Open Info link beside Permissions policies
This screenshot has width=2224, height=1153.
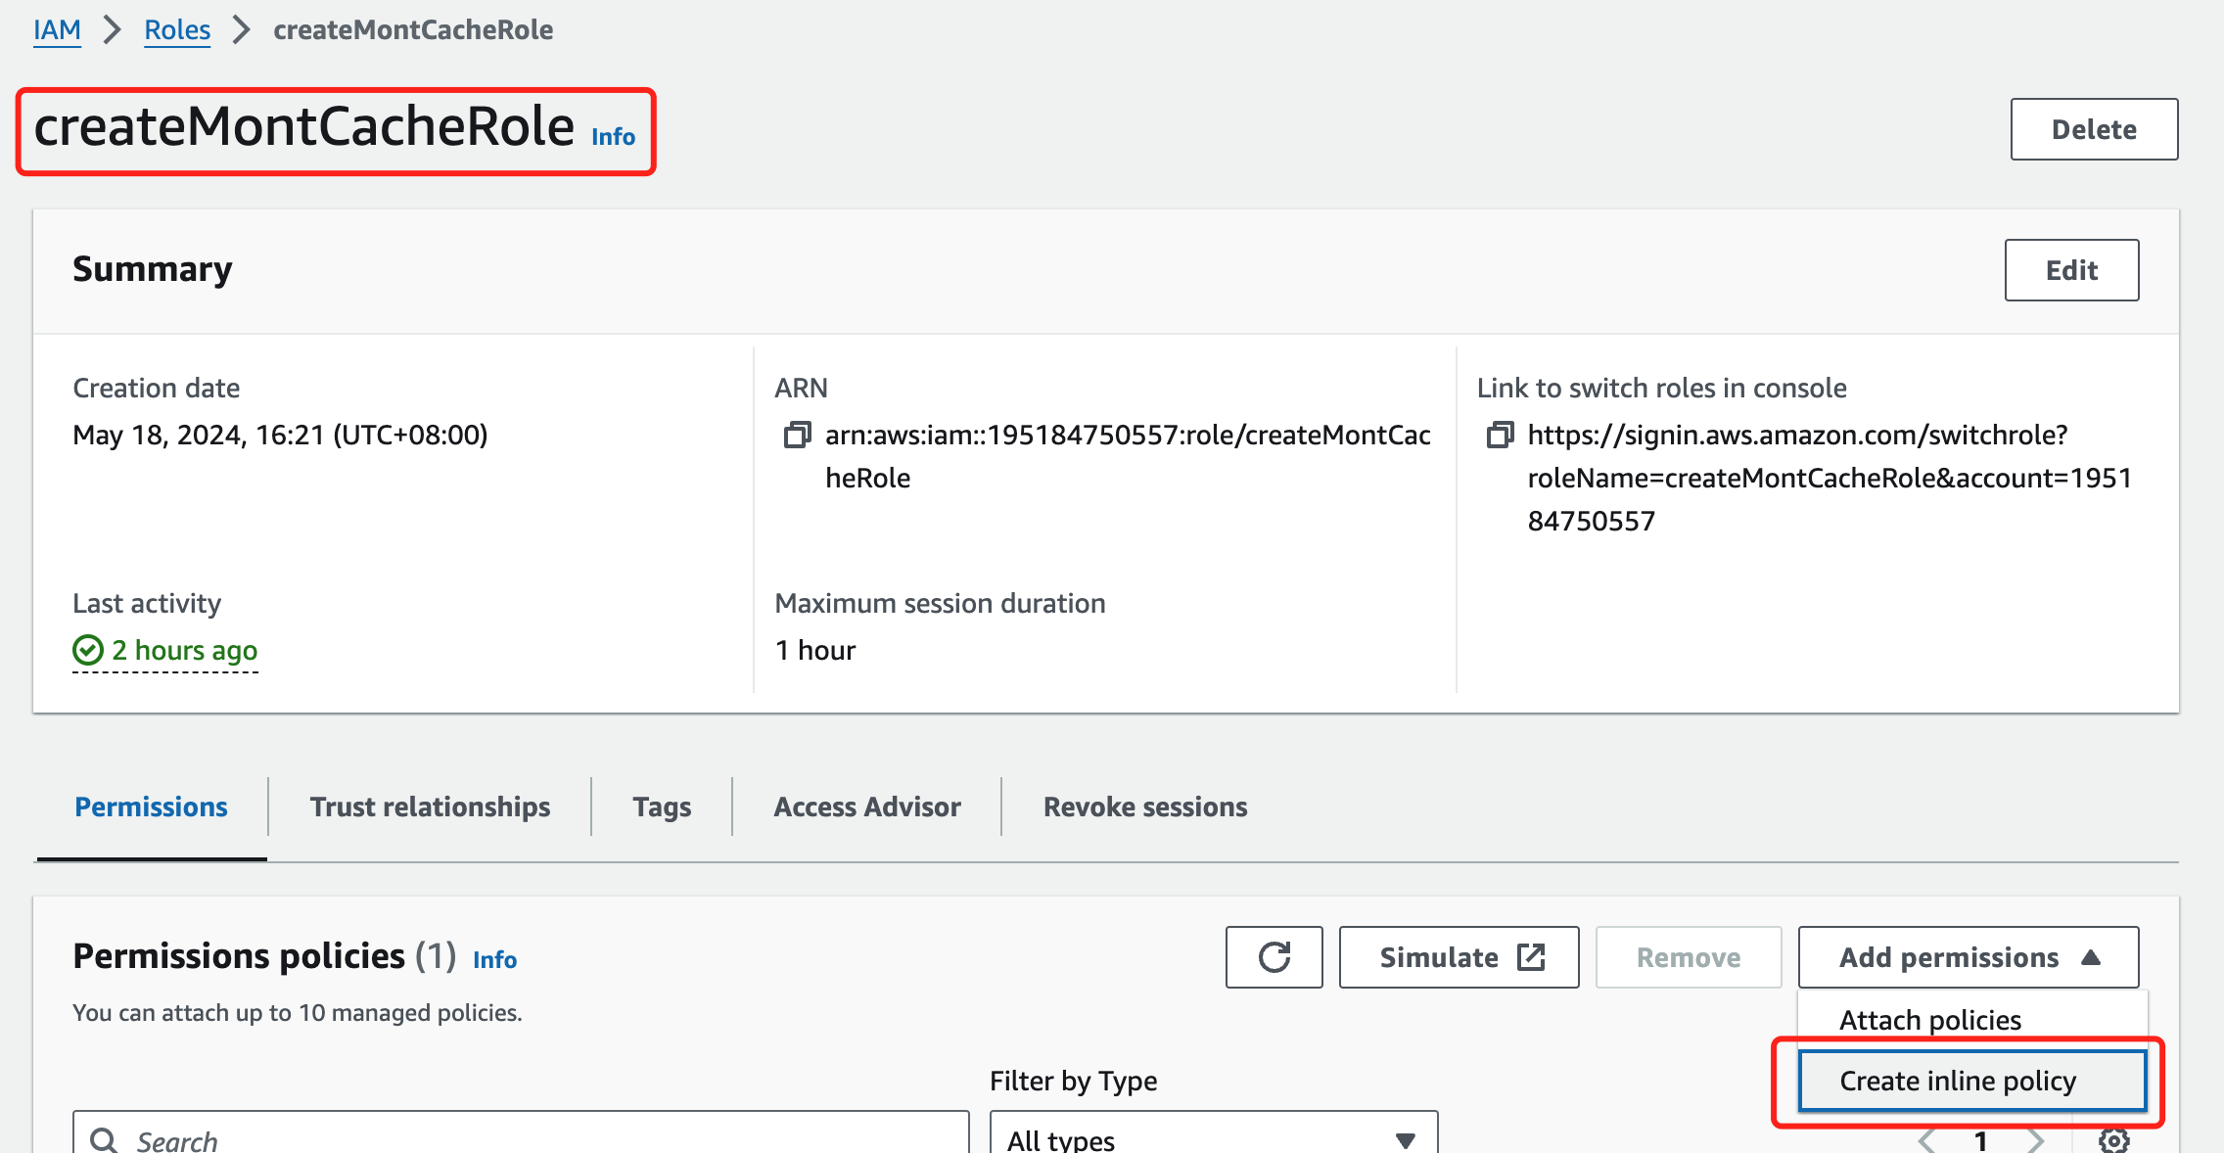point(494,959)
